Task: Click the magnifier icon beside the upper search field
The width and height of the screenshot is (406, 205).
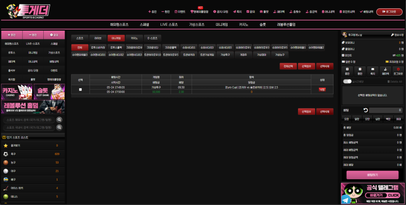Action: (59, 119)
